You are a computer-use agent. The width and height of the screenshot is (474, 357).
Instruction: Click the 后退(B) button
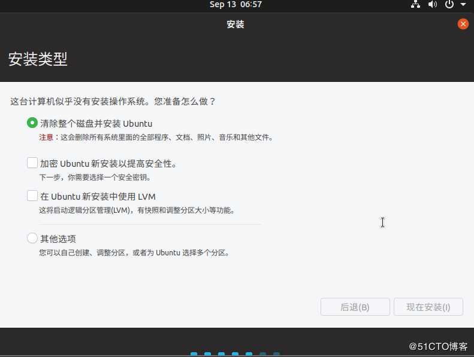(355, 307)
